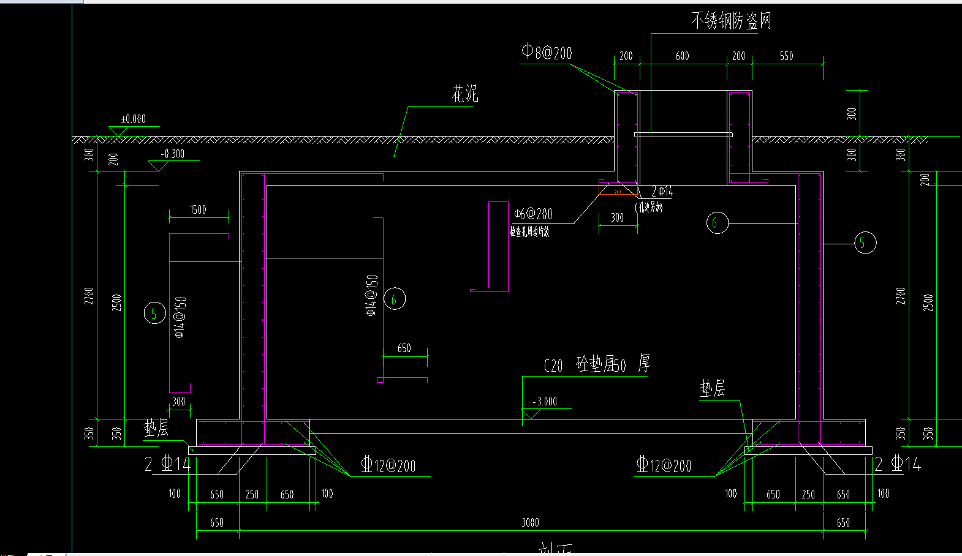962x556 pixels.
Task: Click the 600 dimension above the opening
Action: 683,56
